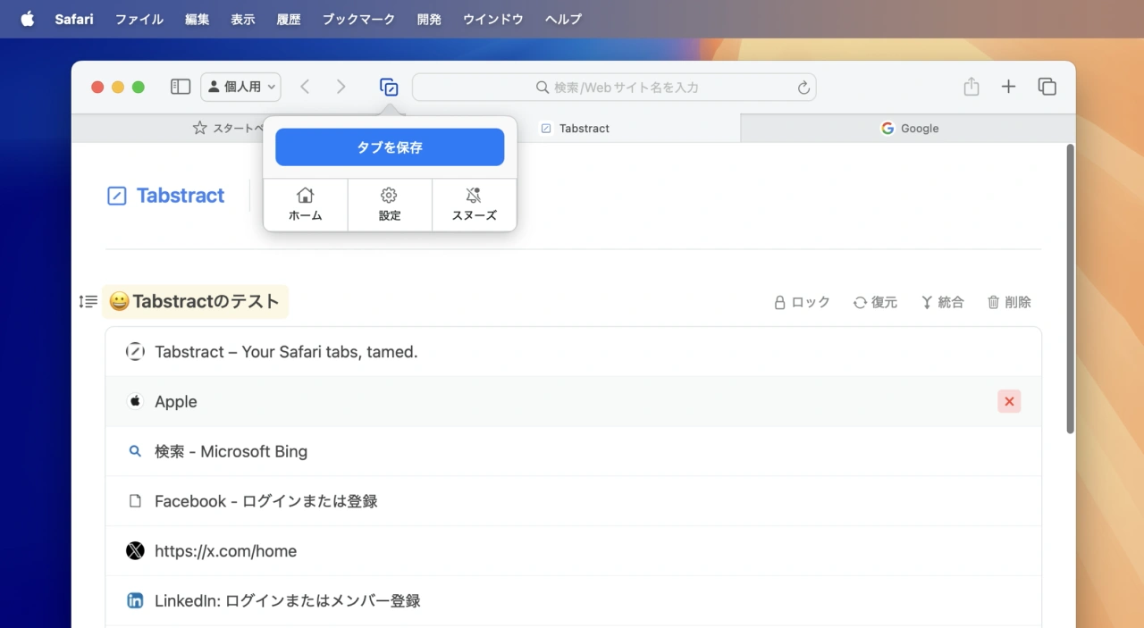This screenshot has height=628, width=1144.
Task: Open the 個人用 profile dropdown
Action: (x=240, y=87)
